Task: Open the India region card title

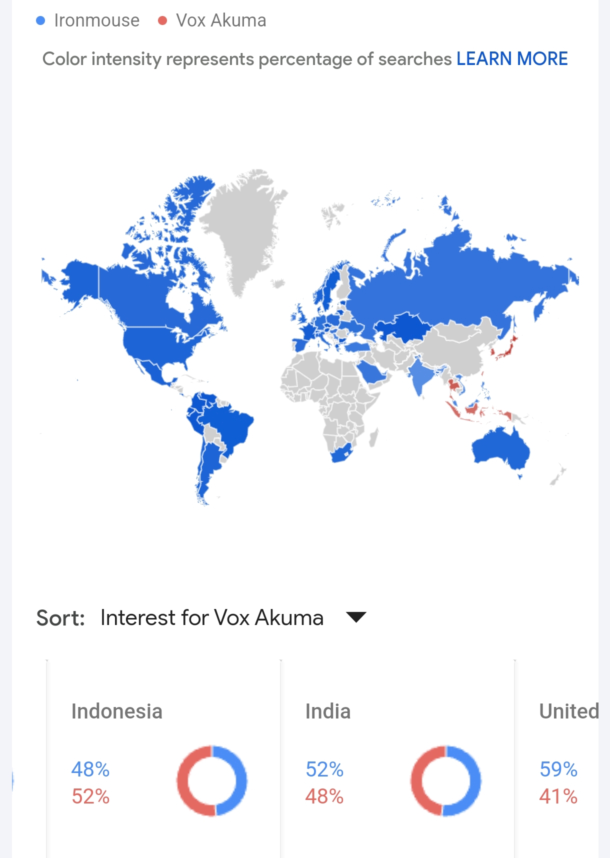Action: [328, 711]
